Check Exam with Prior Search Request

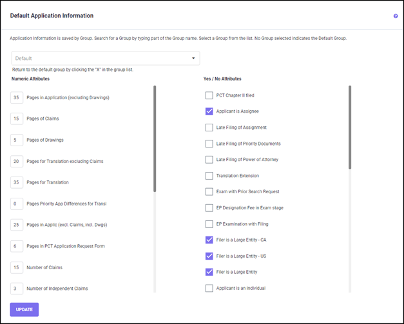click(x=209, y=192)
